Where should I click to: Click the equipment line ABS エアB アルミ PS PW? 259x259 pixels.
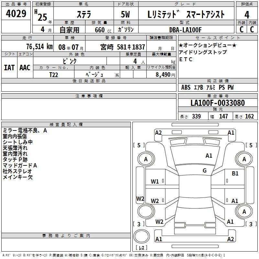click(x=207, y=87)
